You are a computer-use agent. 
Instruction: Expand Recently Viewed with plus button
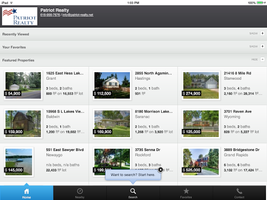[x=262, y=33]
